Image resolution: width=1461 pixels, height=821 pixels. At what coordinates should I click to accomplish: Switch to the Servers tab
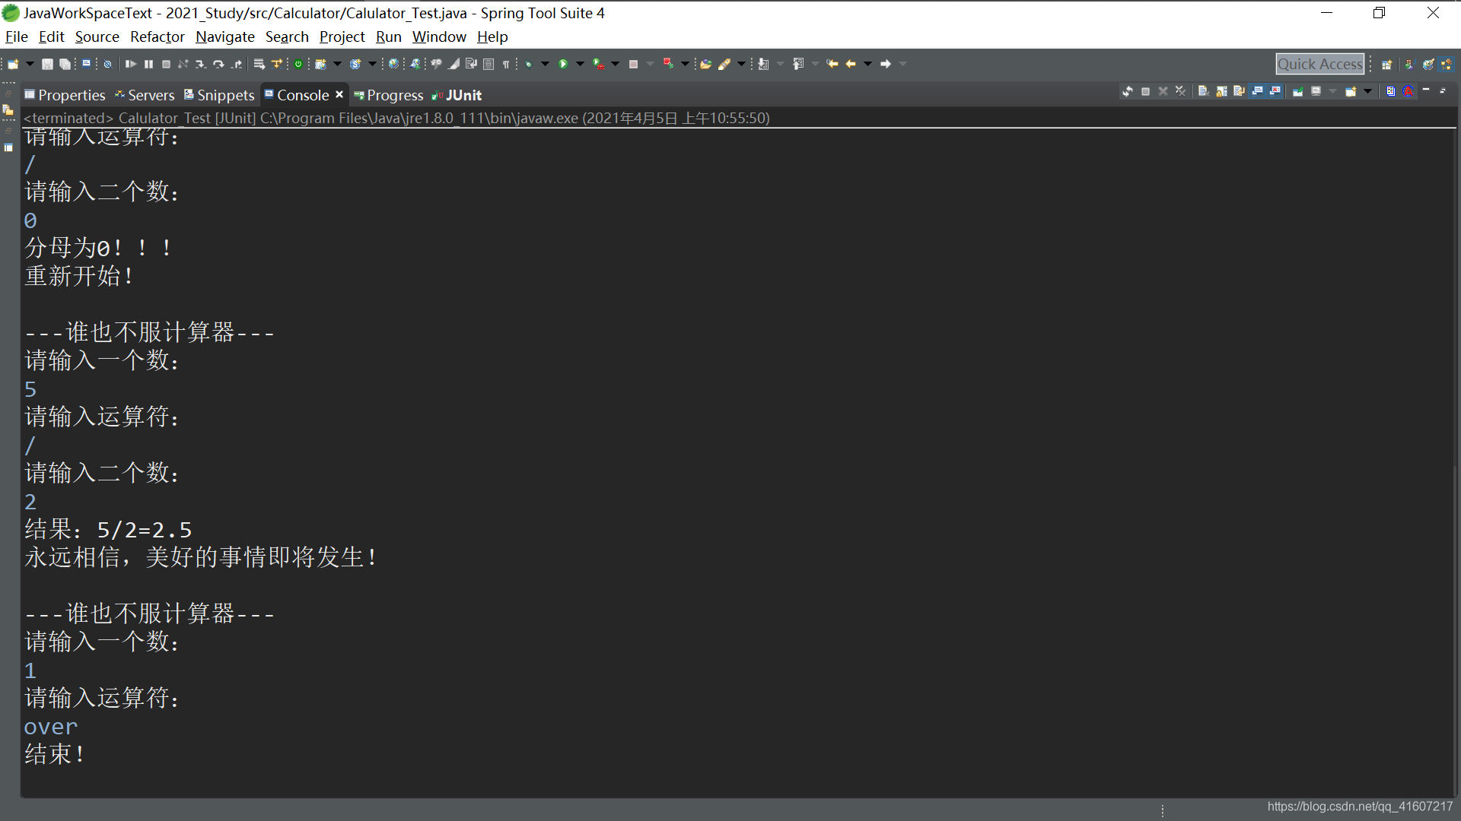coord(145,95)
